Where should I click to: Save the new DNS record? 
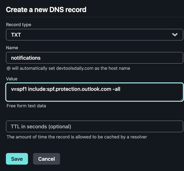pyautogui.click(x=17, y=159)
